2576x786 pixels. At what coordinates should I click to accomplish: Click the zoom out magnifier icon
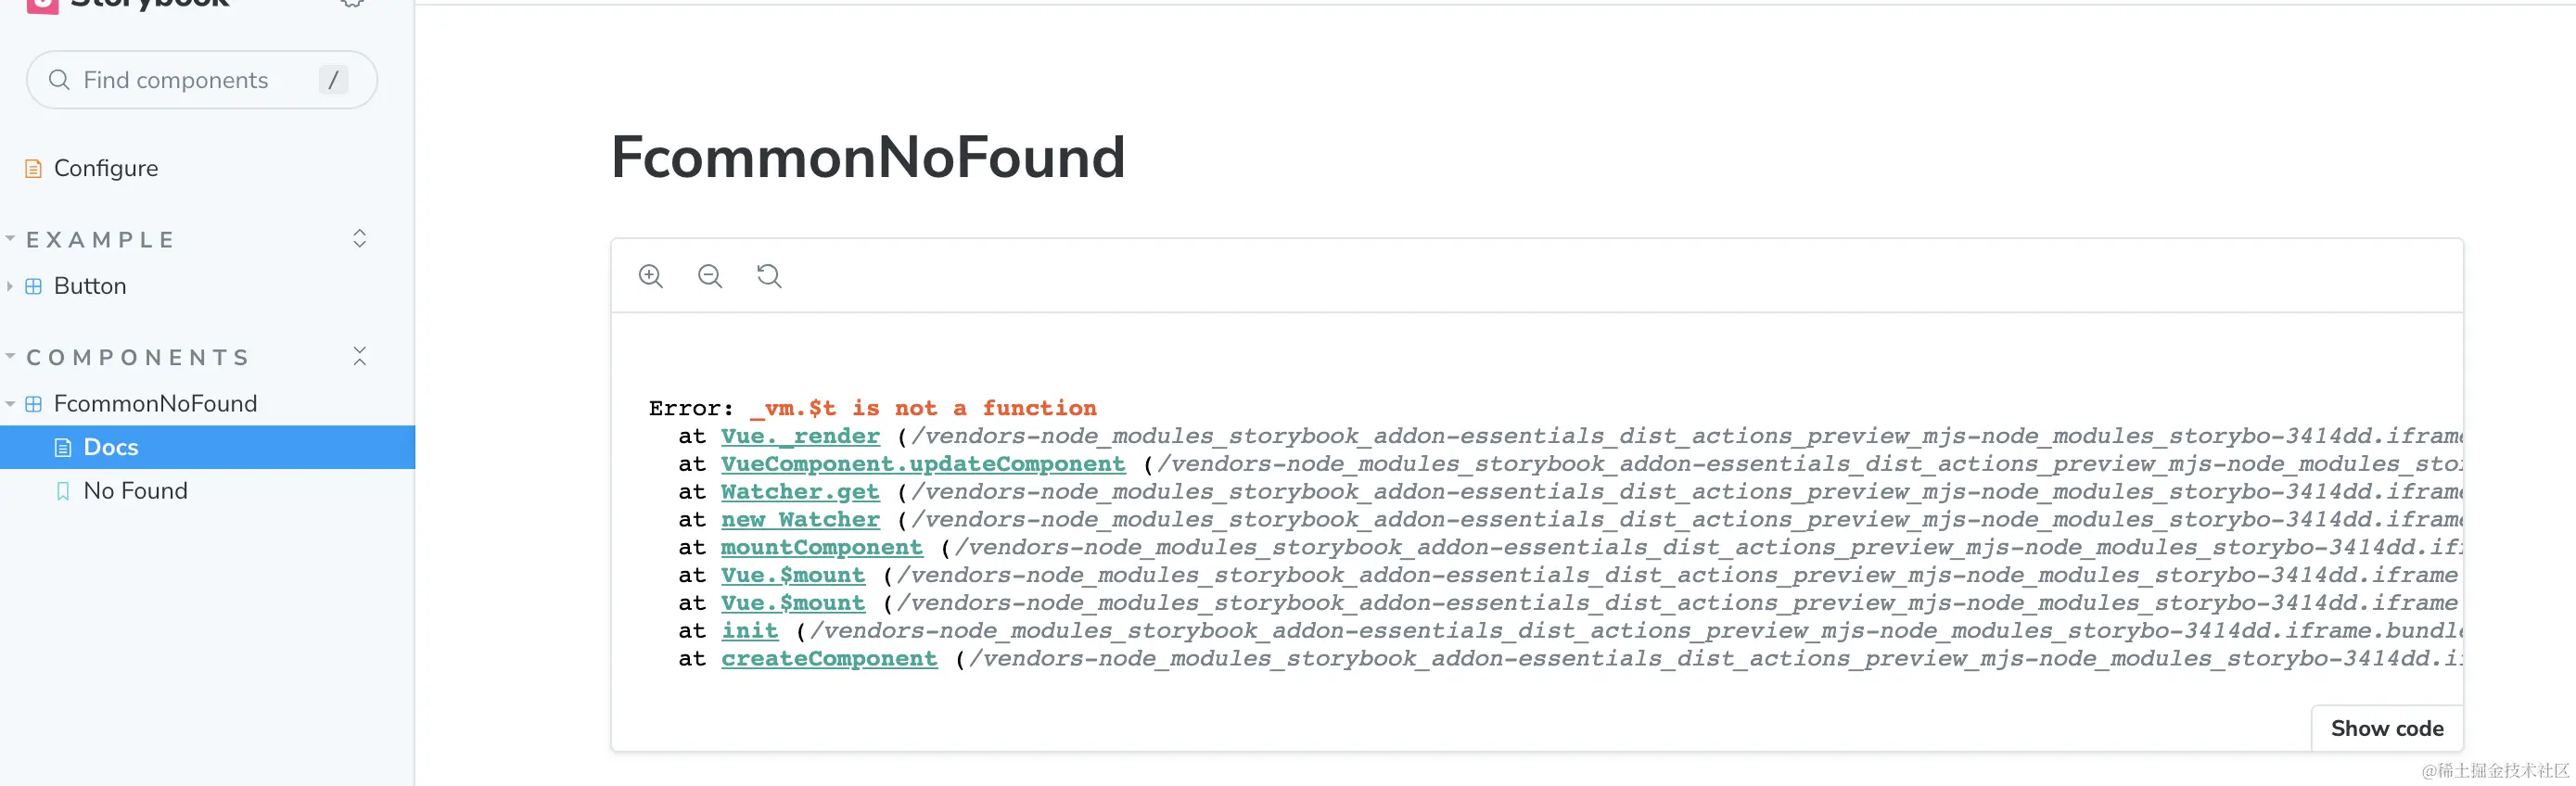(710, 276)
